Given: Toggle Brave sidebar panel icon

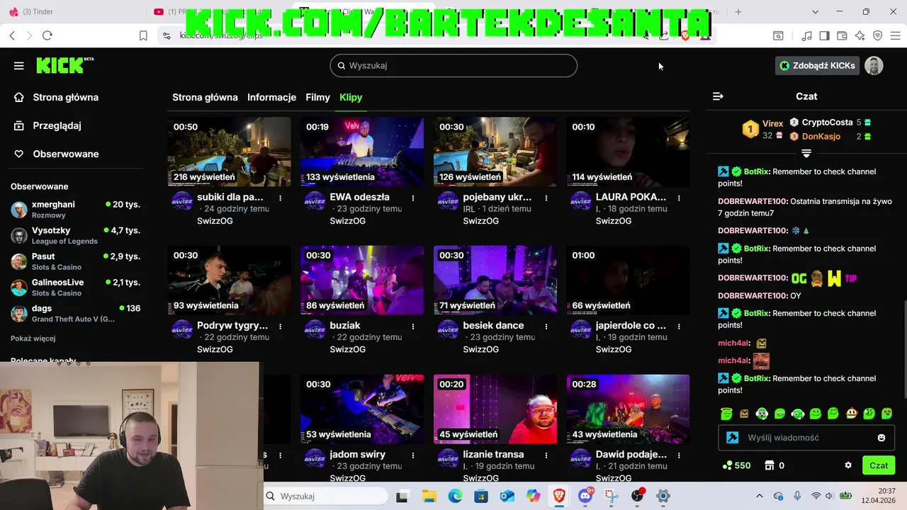Looking at the screenshot, I should coord(824,35).
